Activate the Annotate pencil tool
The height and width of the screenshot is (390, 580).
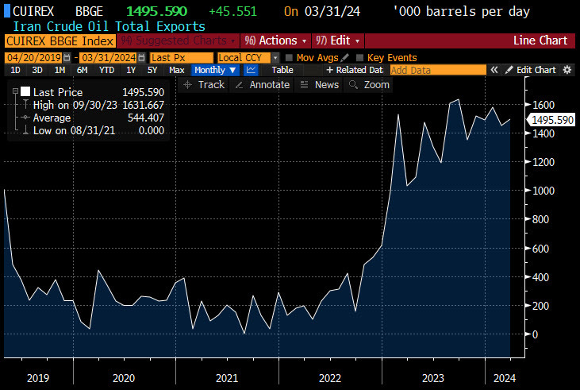pos(263,85)
